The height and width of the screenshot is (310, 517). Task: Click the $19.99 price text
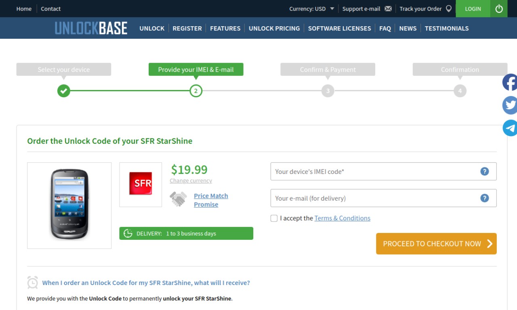(189, 169)
